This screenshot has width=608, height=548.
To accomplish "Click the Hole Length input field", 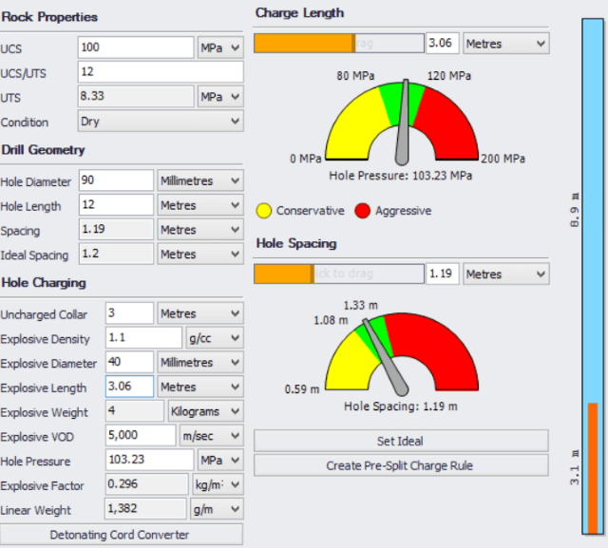I will click(116, 204).
